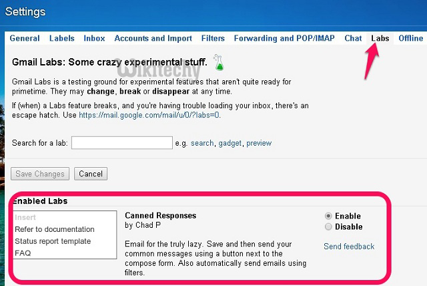The image size is (427, 286).
Task: Select the Labs tab
Action: click(380, 39)
